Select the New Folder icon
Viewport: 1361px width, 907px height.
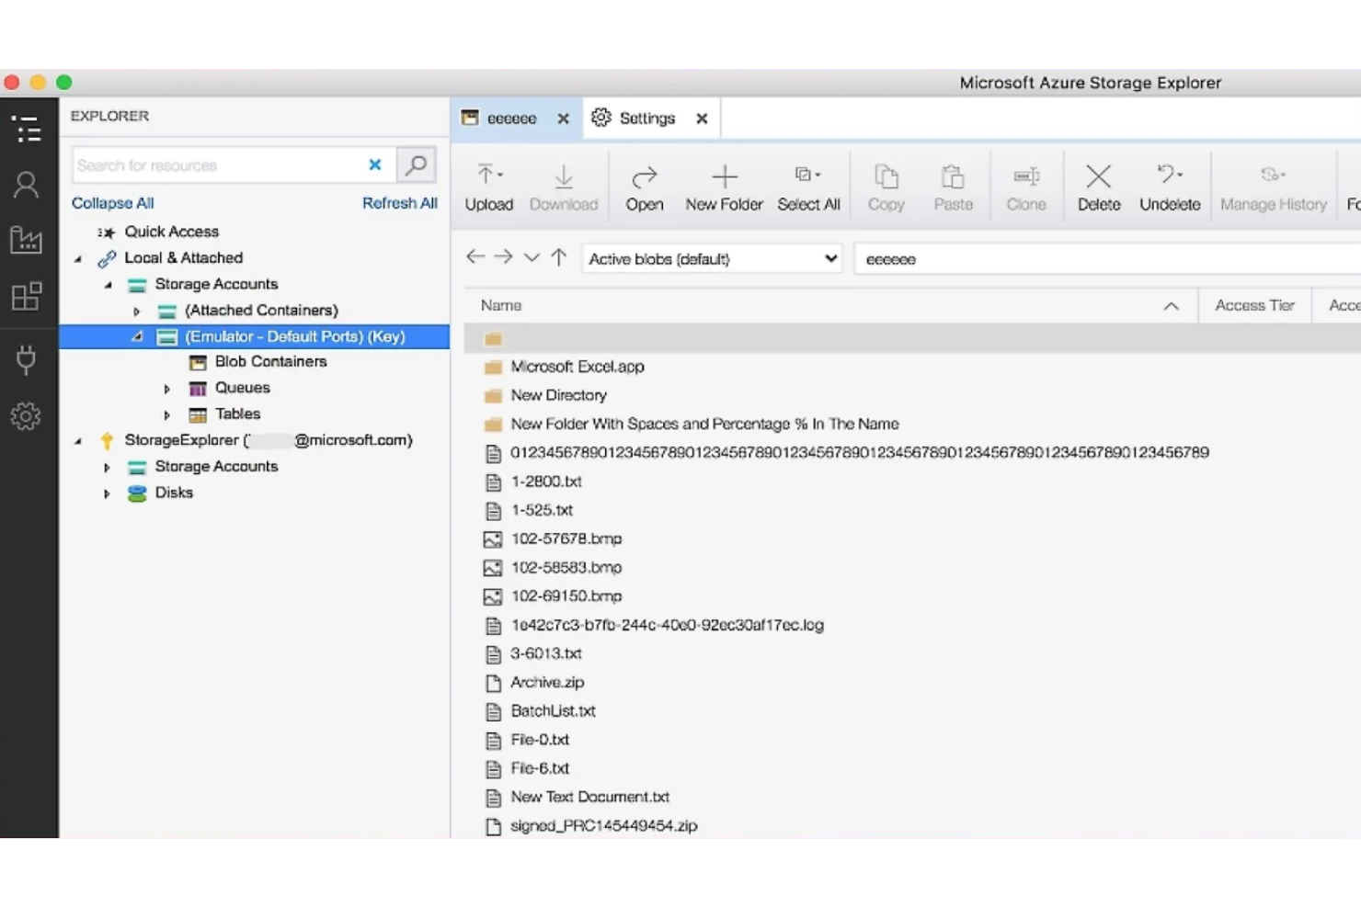coord(724,185)
